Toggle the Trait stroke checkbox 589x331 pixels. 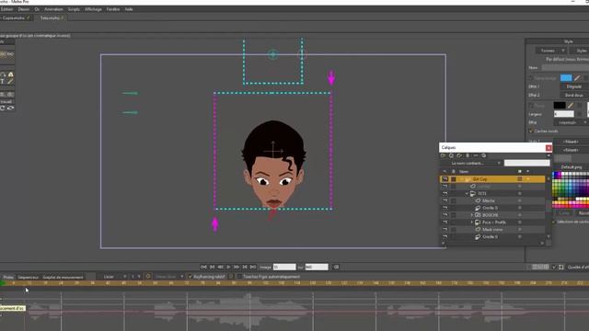(531, 106)
